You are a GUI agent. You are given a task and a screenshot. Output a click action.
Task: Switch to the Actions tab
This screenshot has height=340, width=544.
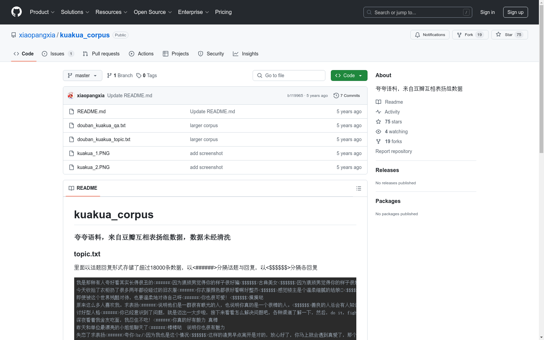coord(141,54)
